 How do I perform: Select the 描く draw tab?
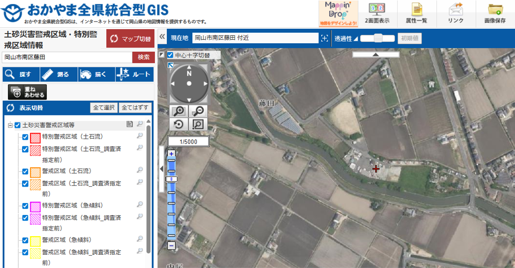(96, 75)
